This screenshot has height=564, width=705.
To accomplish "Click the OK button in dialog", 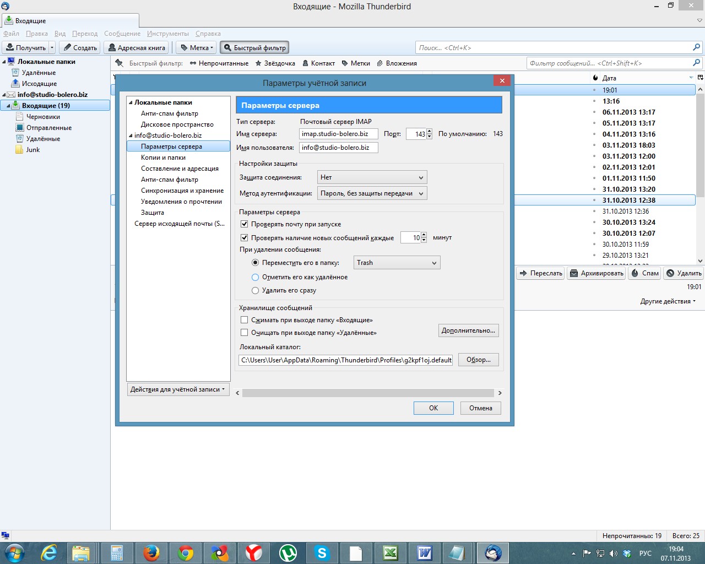I will 433,408.
